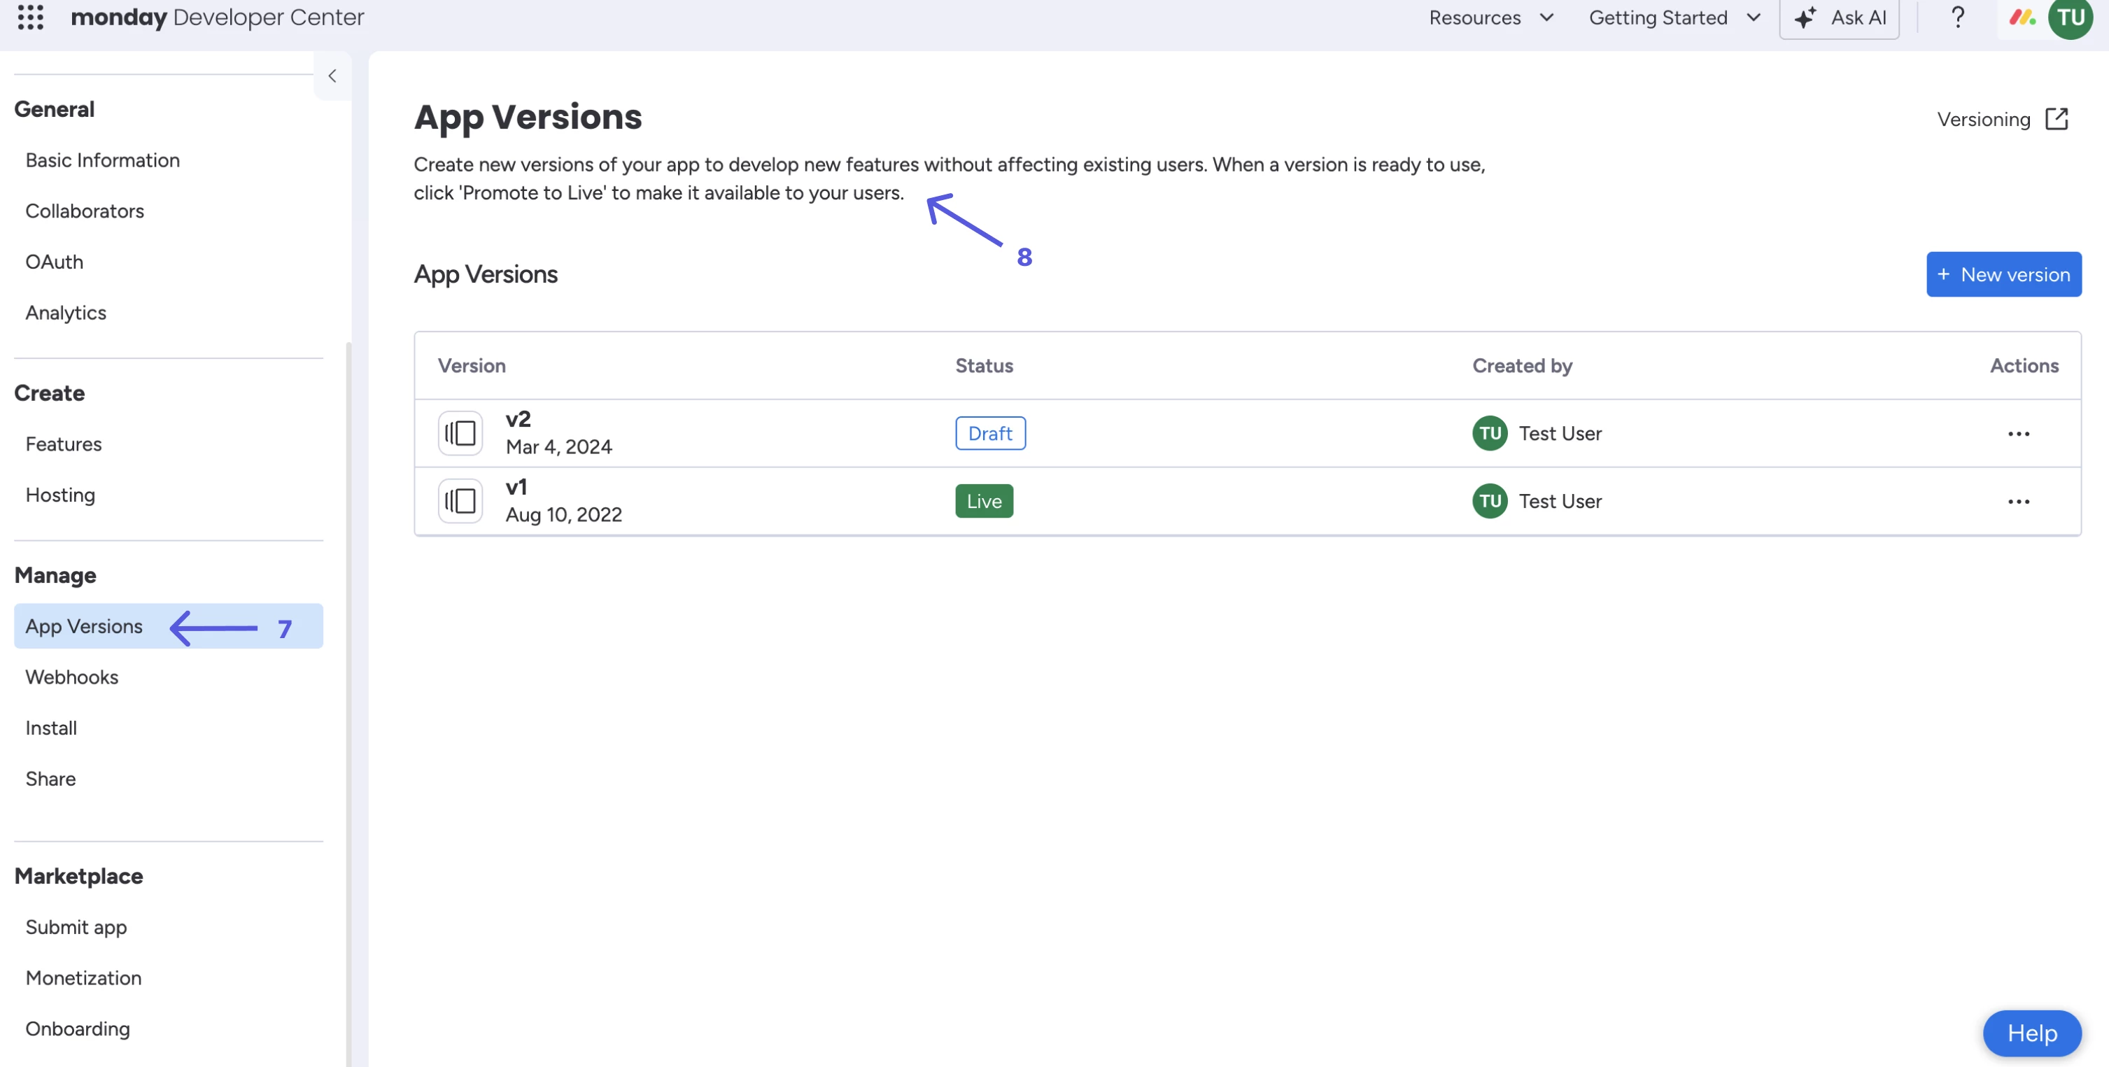Select the v1 version name
2109x1067 pixels.
516,487
